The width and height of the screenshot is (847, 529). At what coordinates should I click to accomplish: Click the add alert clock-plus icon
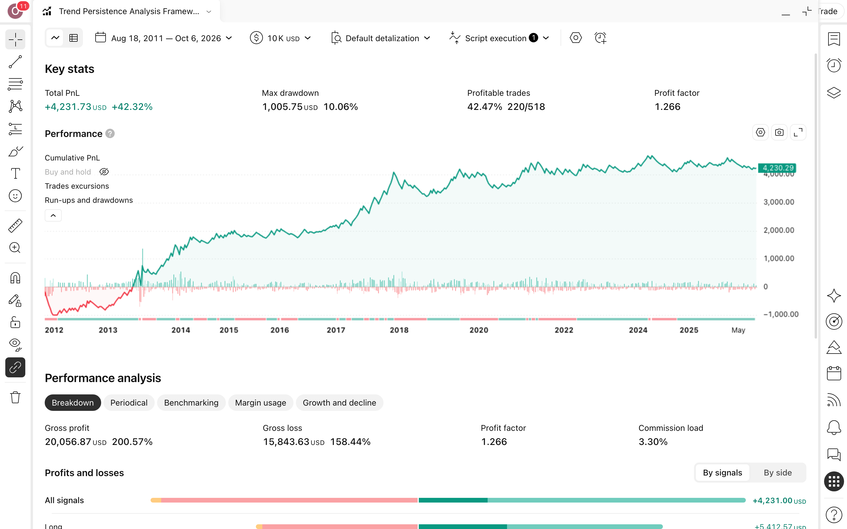tap(601, 38)
